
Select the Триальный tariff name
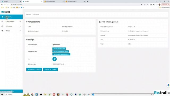pyautogui.click(x=56, y=45)
